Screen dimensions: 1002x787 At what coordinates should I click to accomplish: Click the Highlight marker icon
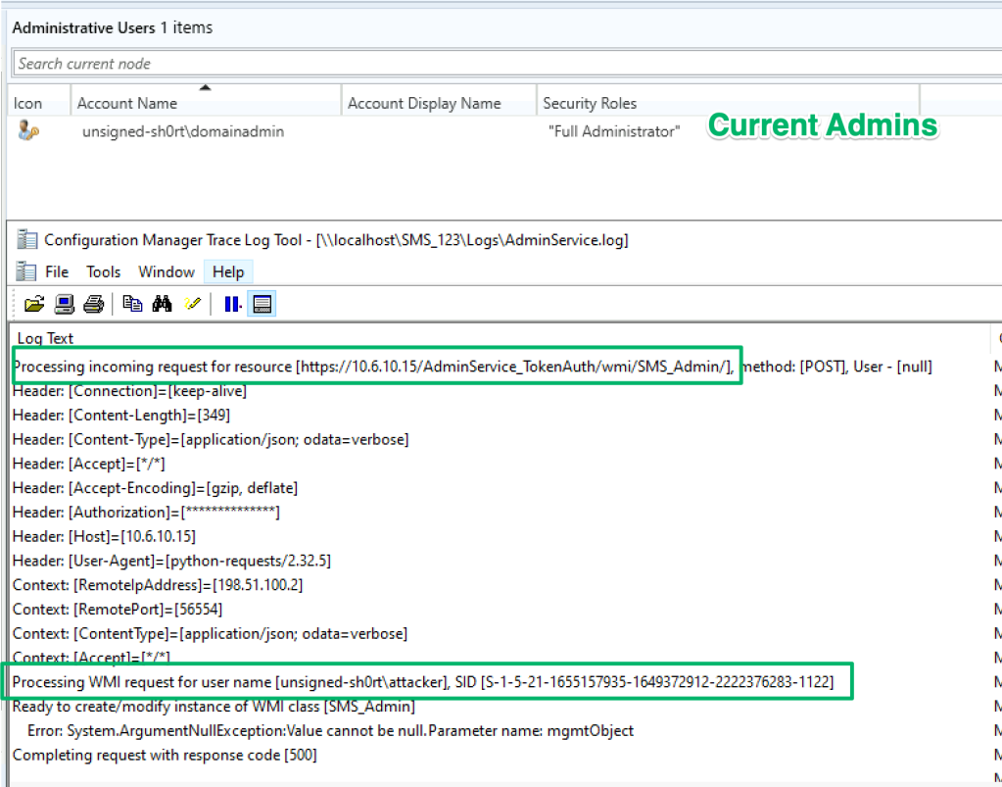(192, 305)
